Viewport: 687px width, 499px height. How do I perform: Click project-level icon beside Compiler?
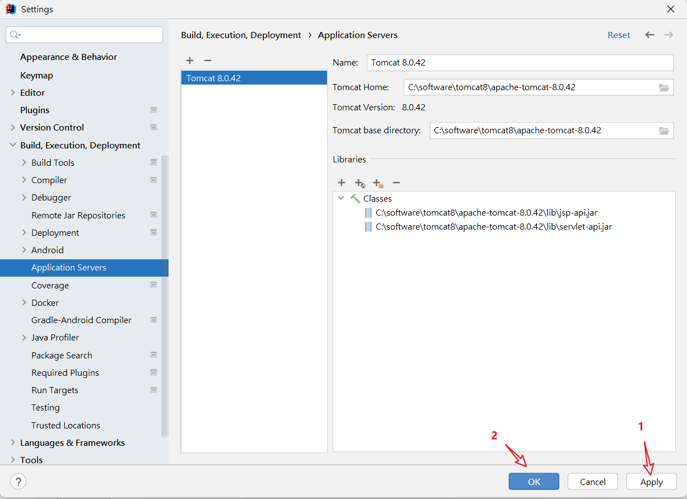153,180
